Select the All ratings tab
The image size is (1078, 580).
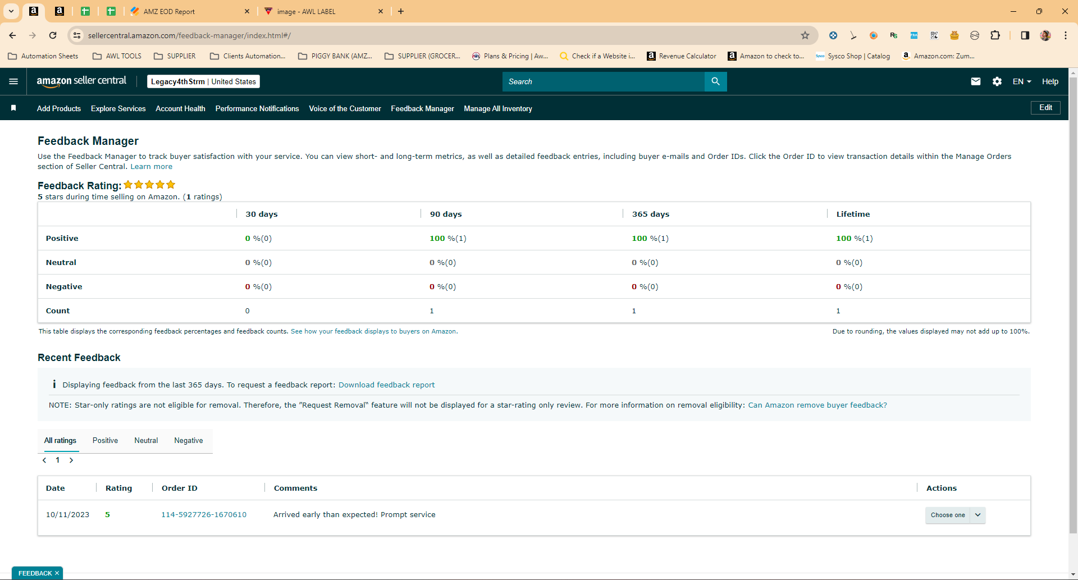60,441
